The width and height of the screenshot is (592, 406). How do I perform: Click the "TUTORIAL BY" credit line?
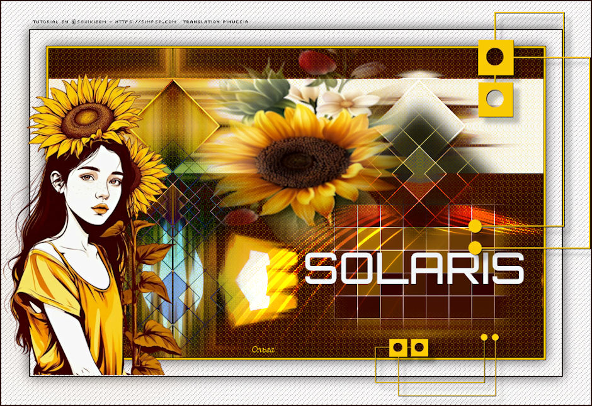coord(50,22)
